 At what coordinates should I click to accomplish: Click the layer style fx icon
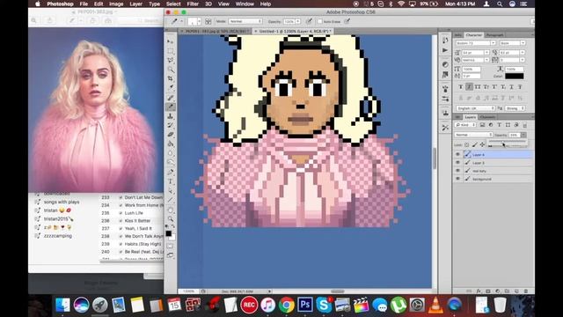479,291
